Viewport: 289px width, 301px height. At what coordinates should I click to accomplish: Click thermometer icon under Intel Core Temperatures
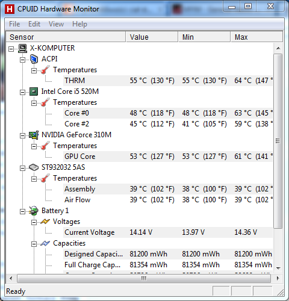coord(45,102)
